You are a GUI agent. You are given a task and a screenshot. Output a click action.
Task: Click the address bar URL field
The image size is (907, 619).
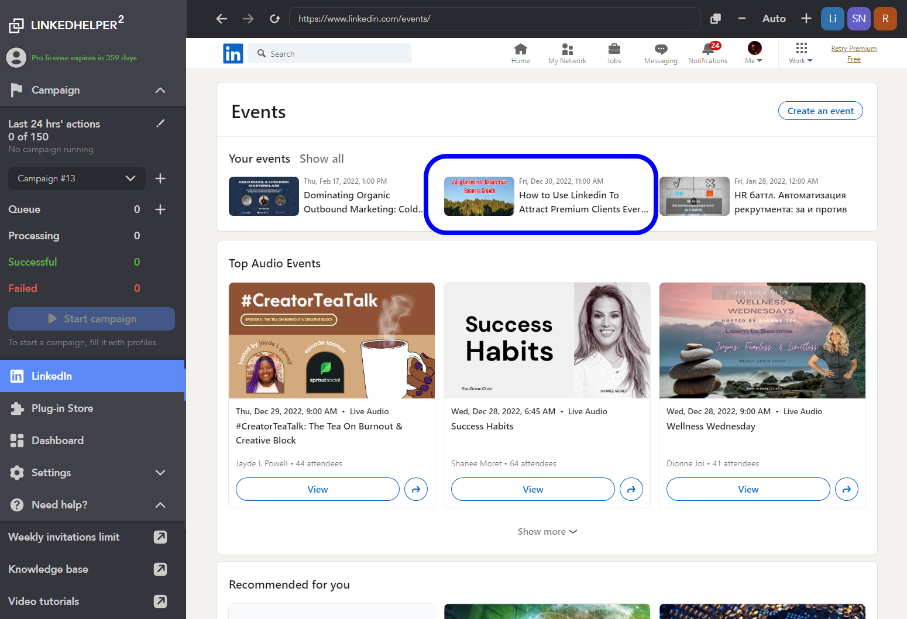(494, 19)
